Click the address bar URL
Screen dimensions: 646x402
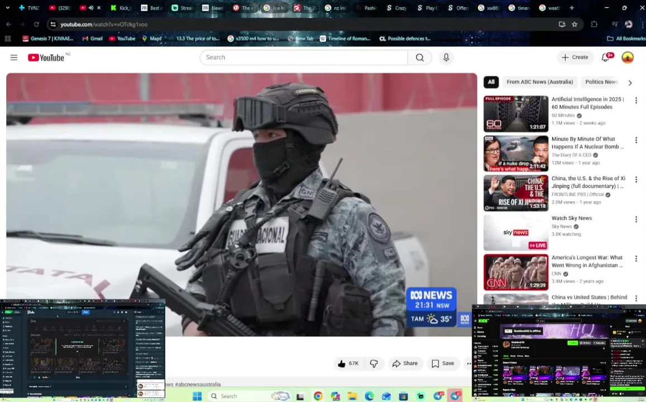pos(104,25)
